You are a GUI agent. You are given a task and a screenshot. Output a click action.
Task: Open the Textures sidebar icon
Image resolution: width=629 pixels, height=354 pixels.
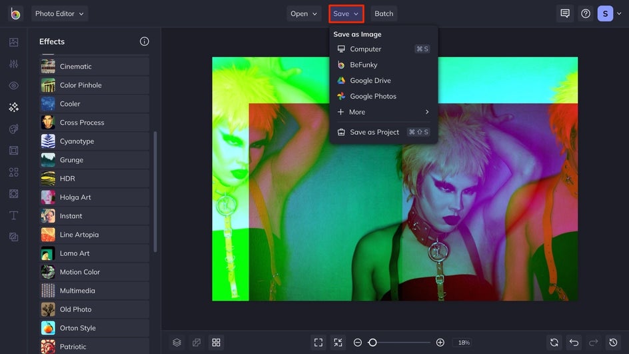click(13, 237)
